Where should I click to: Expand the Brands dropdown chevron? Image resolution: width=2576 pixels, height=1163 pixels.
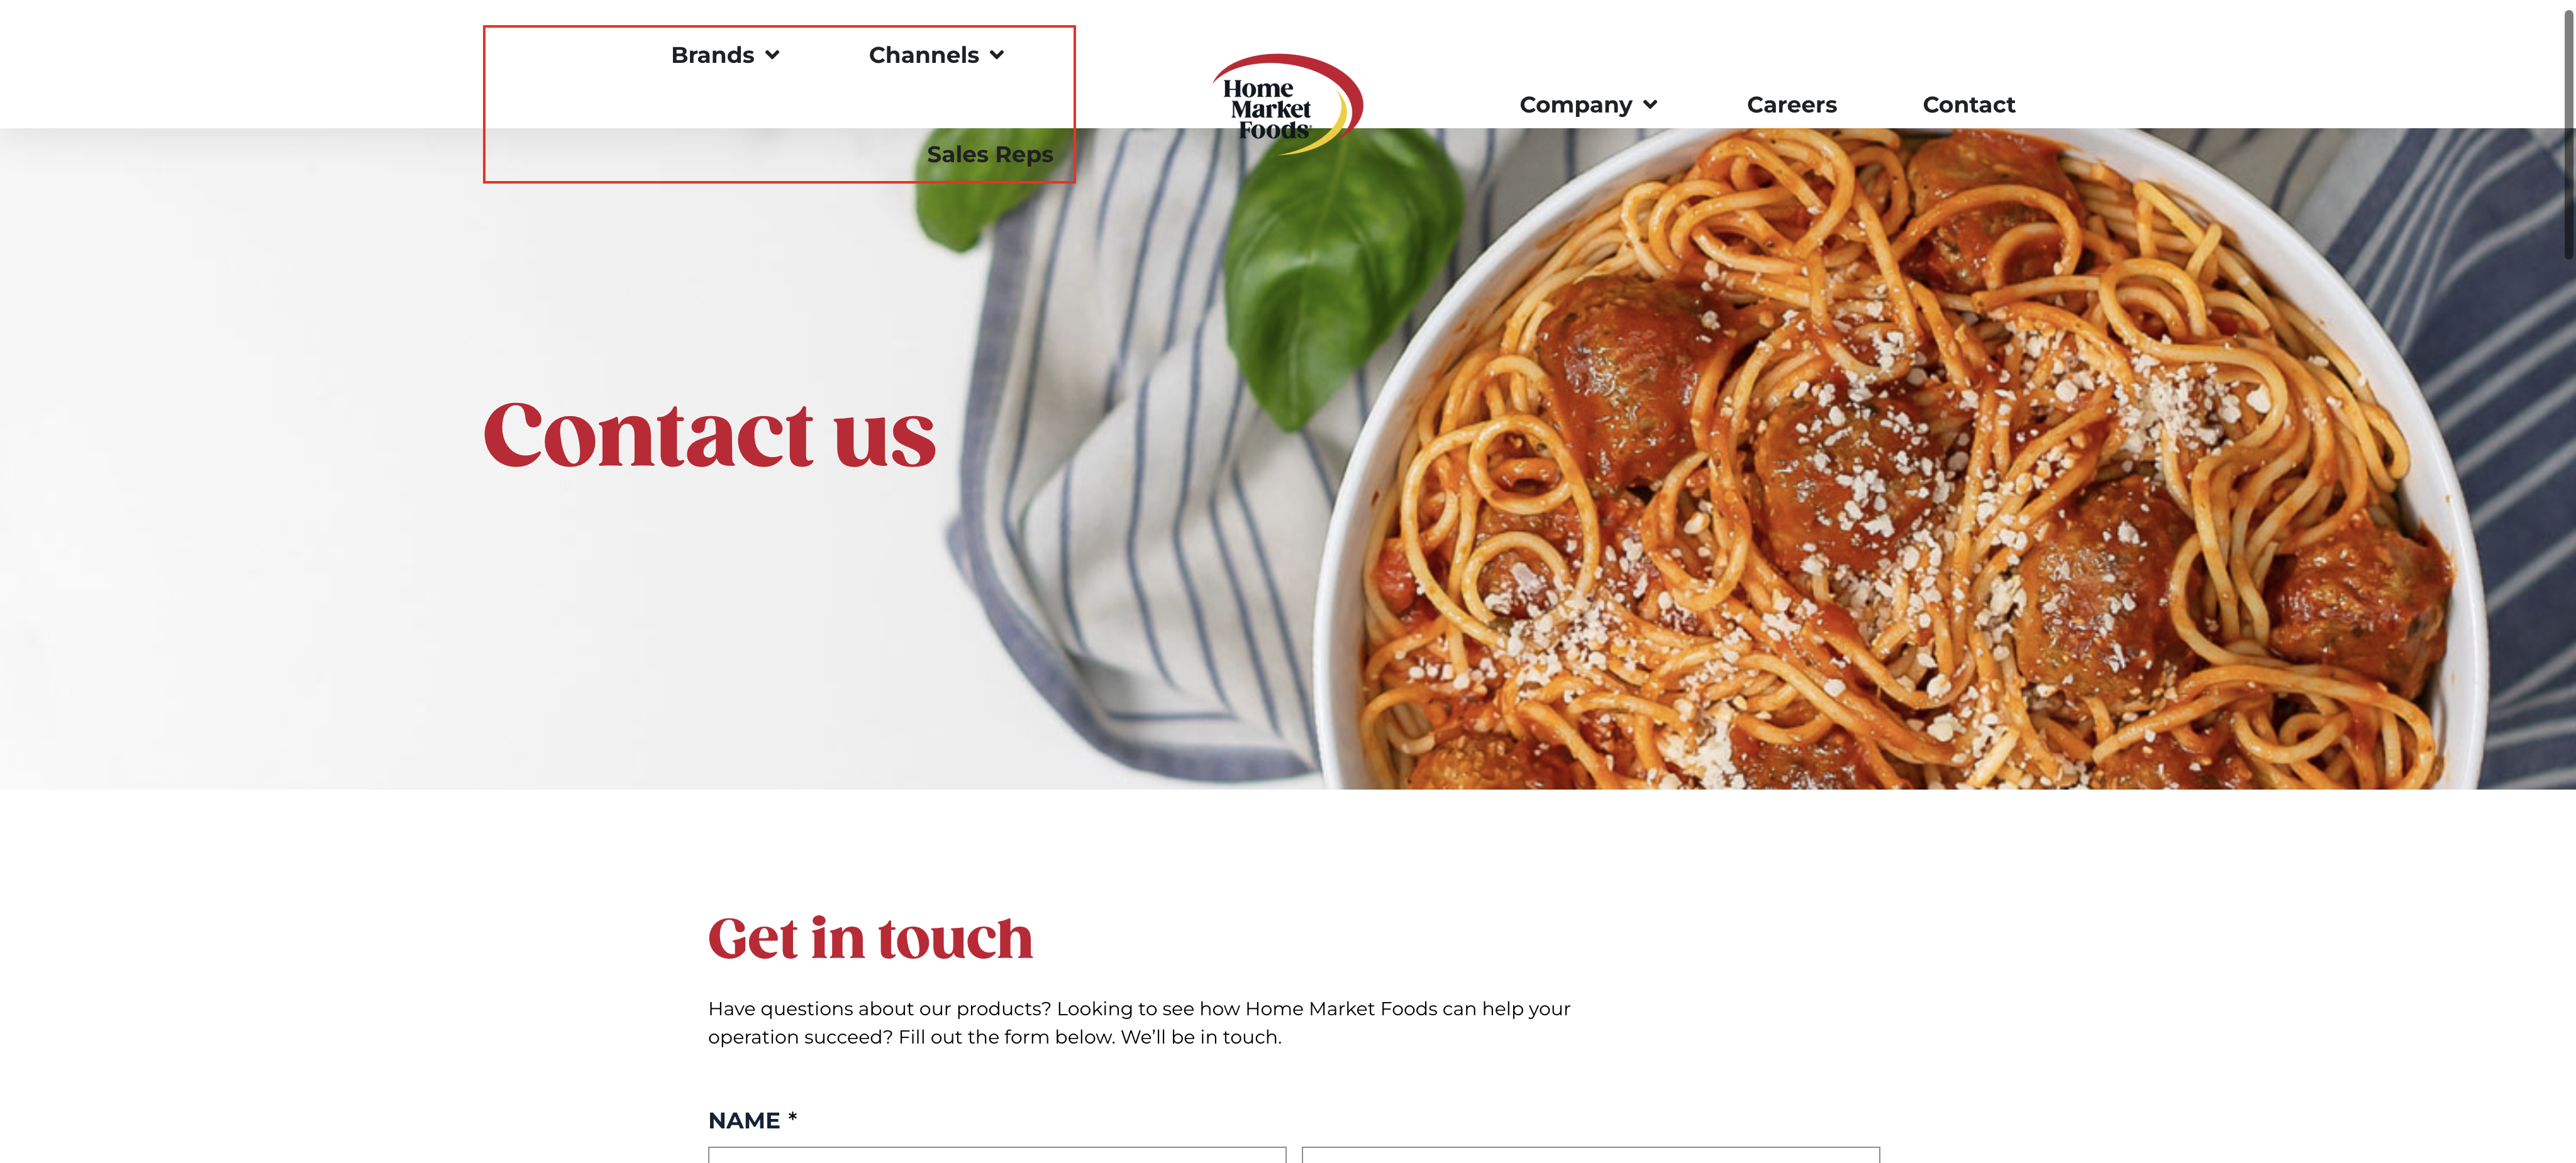click(x=772, y=55)
